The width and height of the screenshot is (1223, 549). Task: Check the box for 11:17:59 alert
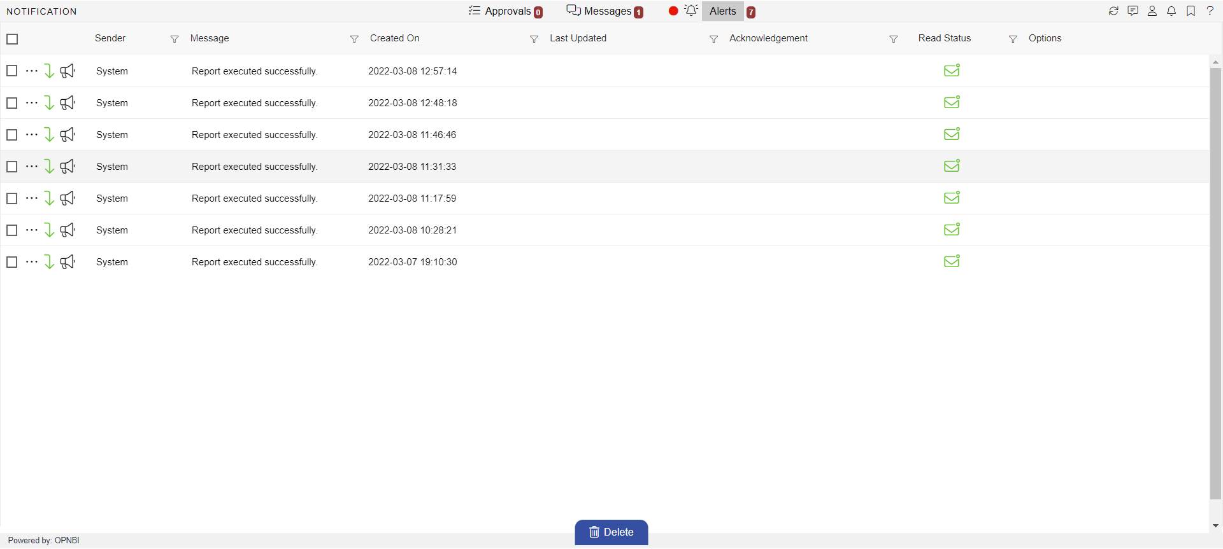pos(11,198)
